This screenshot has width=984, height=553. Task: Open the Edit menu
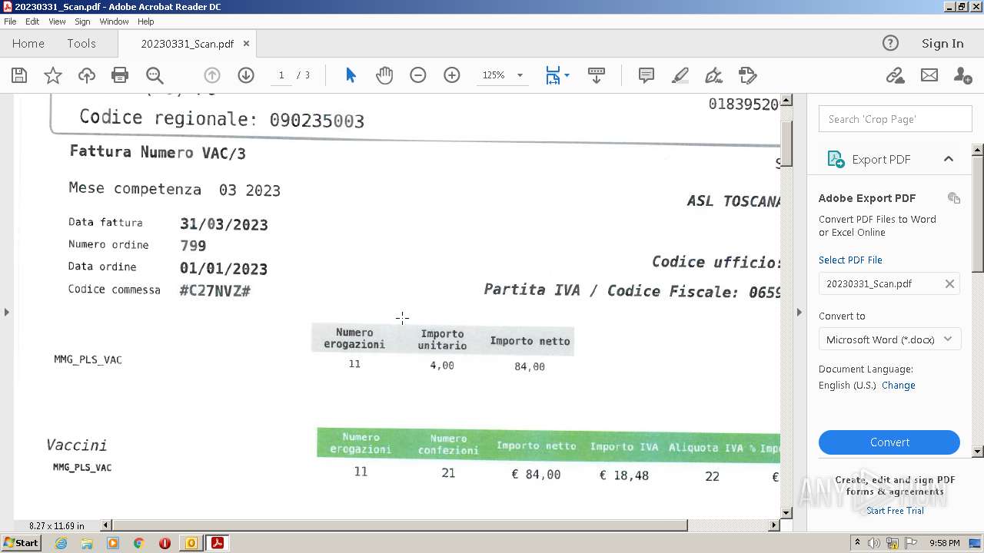coord(32,22)
